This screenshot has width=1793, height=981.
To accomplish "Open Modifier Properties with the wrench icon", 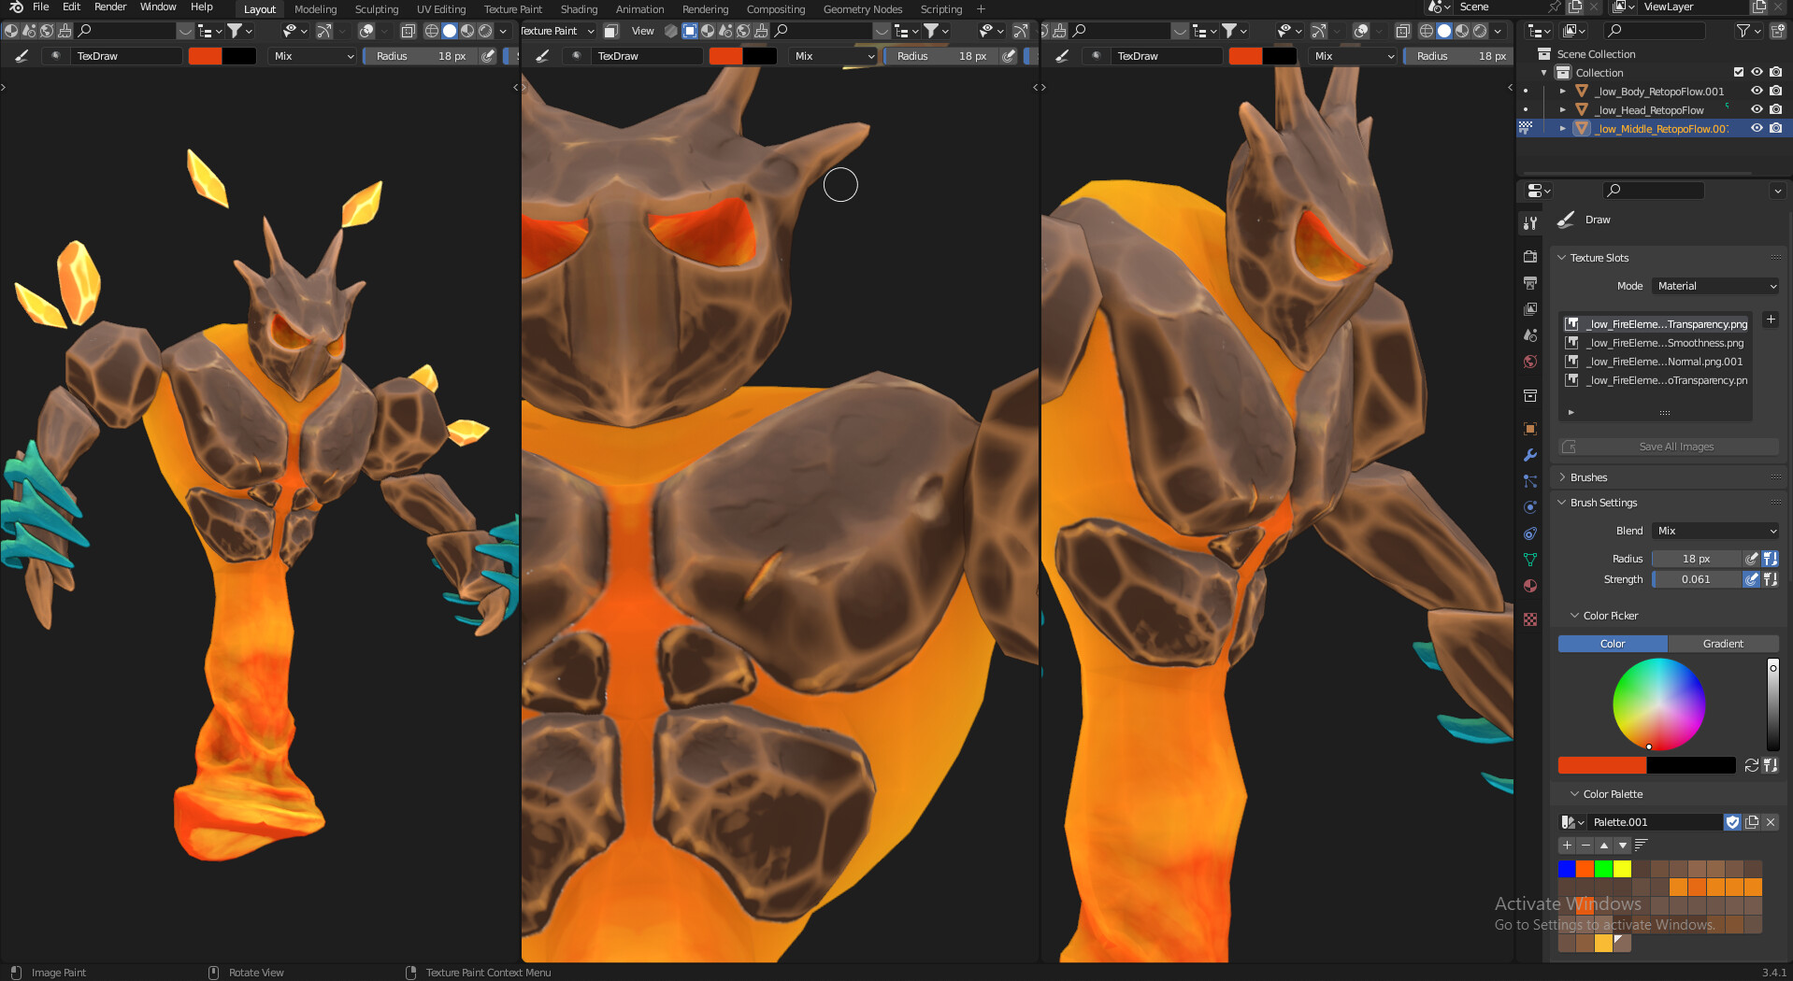I will pos(1530,455).
